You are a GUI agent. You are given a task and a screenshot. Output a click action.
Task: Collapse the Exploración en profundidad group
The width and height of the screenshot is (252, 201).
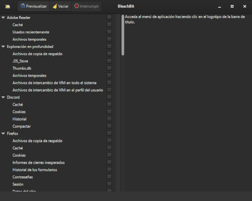(3, 46)
